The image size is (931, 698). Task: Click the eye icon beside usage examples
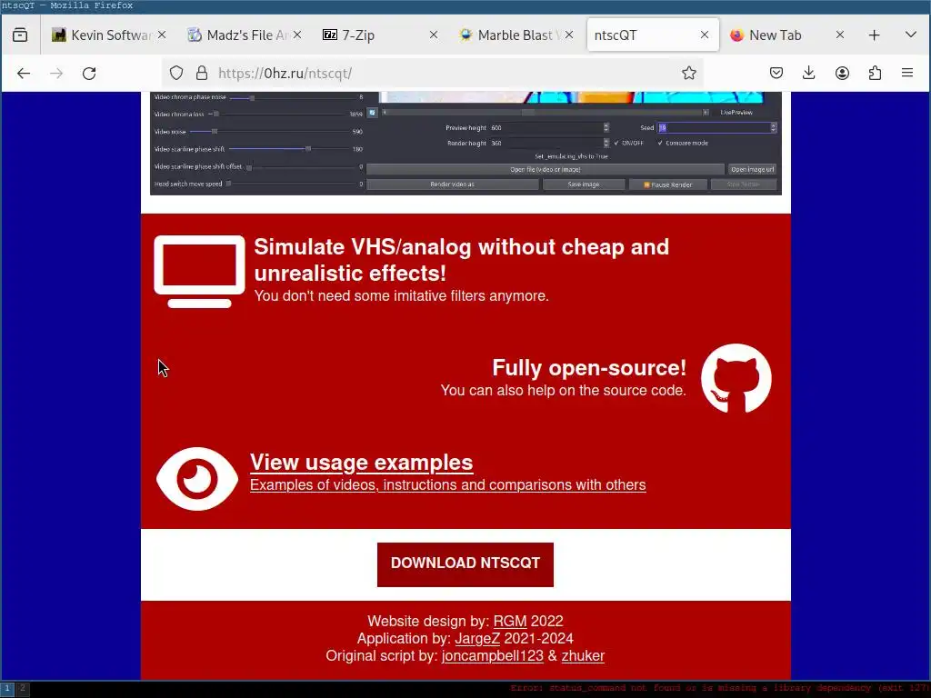pos(196,478)
